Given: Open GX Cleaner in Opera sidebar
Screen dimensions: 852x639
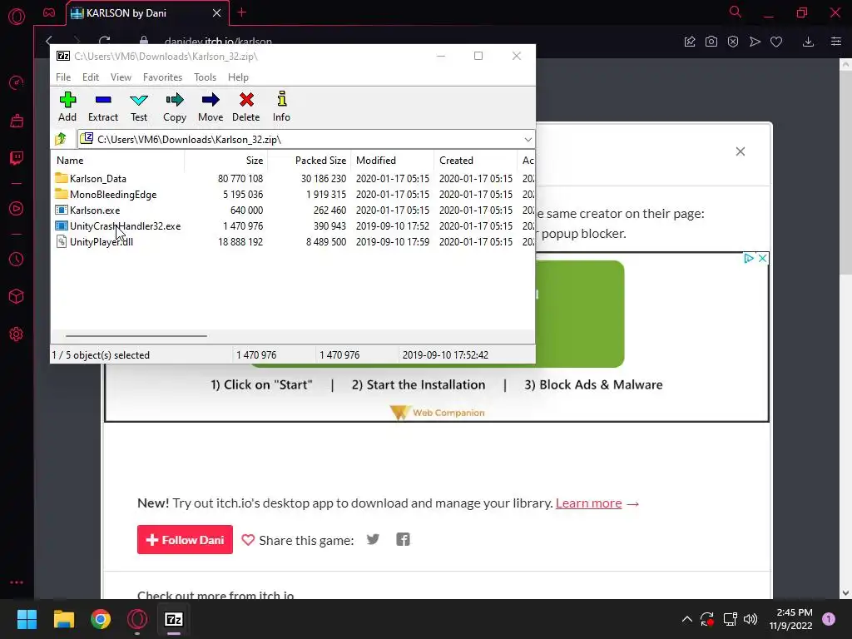Looking at the screenshot, I should 17,121.
